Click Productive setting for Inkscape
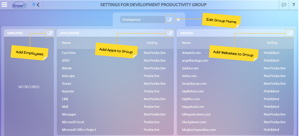The height and width of the screenshot is (136, 299). [152, 76]
